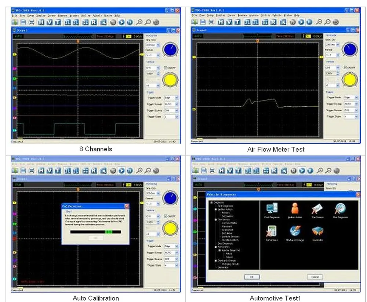
Task: Click the R toolbar icon in 8 Channels window
Action: pyautogui.click(x=94, y=22)
